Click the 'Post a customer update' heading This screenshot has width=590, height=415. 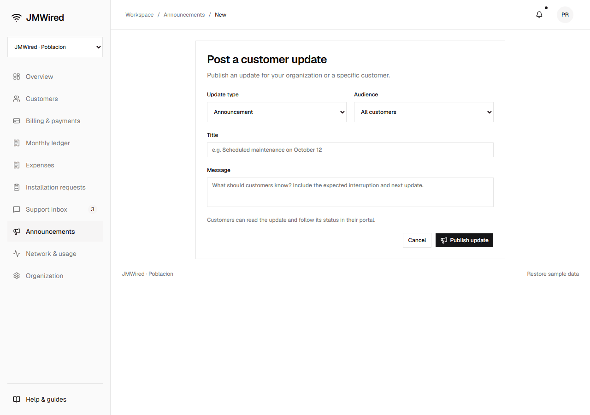(x=267, y=59)
